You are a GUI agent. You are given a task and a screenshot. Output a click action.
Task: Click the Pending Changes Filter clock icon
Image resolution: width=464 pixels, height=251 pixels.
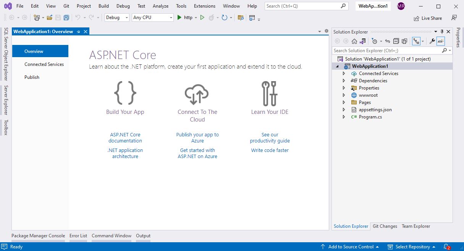[x=374, y=41]
